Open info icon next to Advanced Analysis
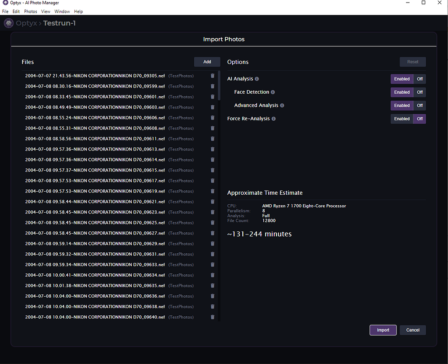This screenshot has height=364, width=448. pyautogui.click(x=282, y=105)
